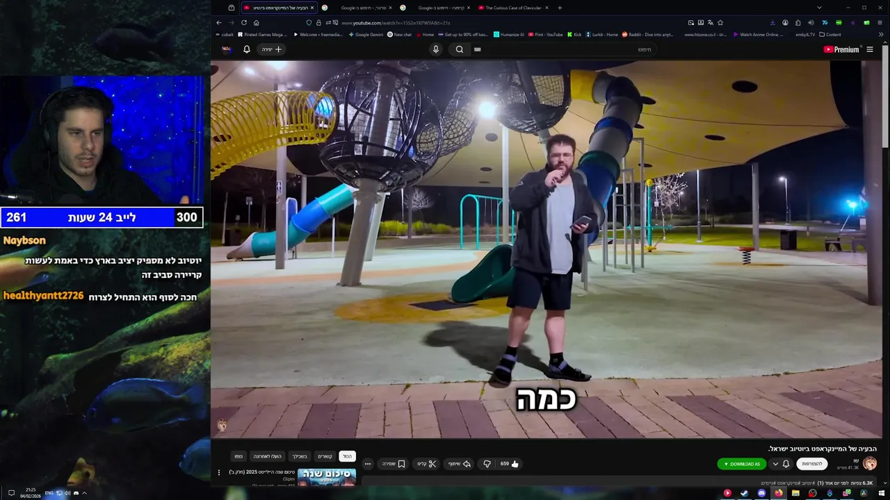890x500 pixels.
Task: Switch to The Curious Case of Clavicular tab
Action: tap(512, 8)
